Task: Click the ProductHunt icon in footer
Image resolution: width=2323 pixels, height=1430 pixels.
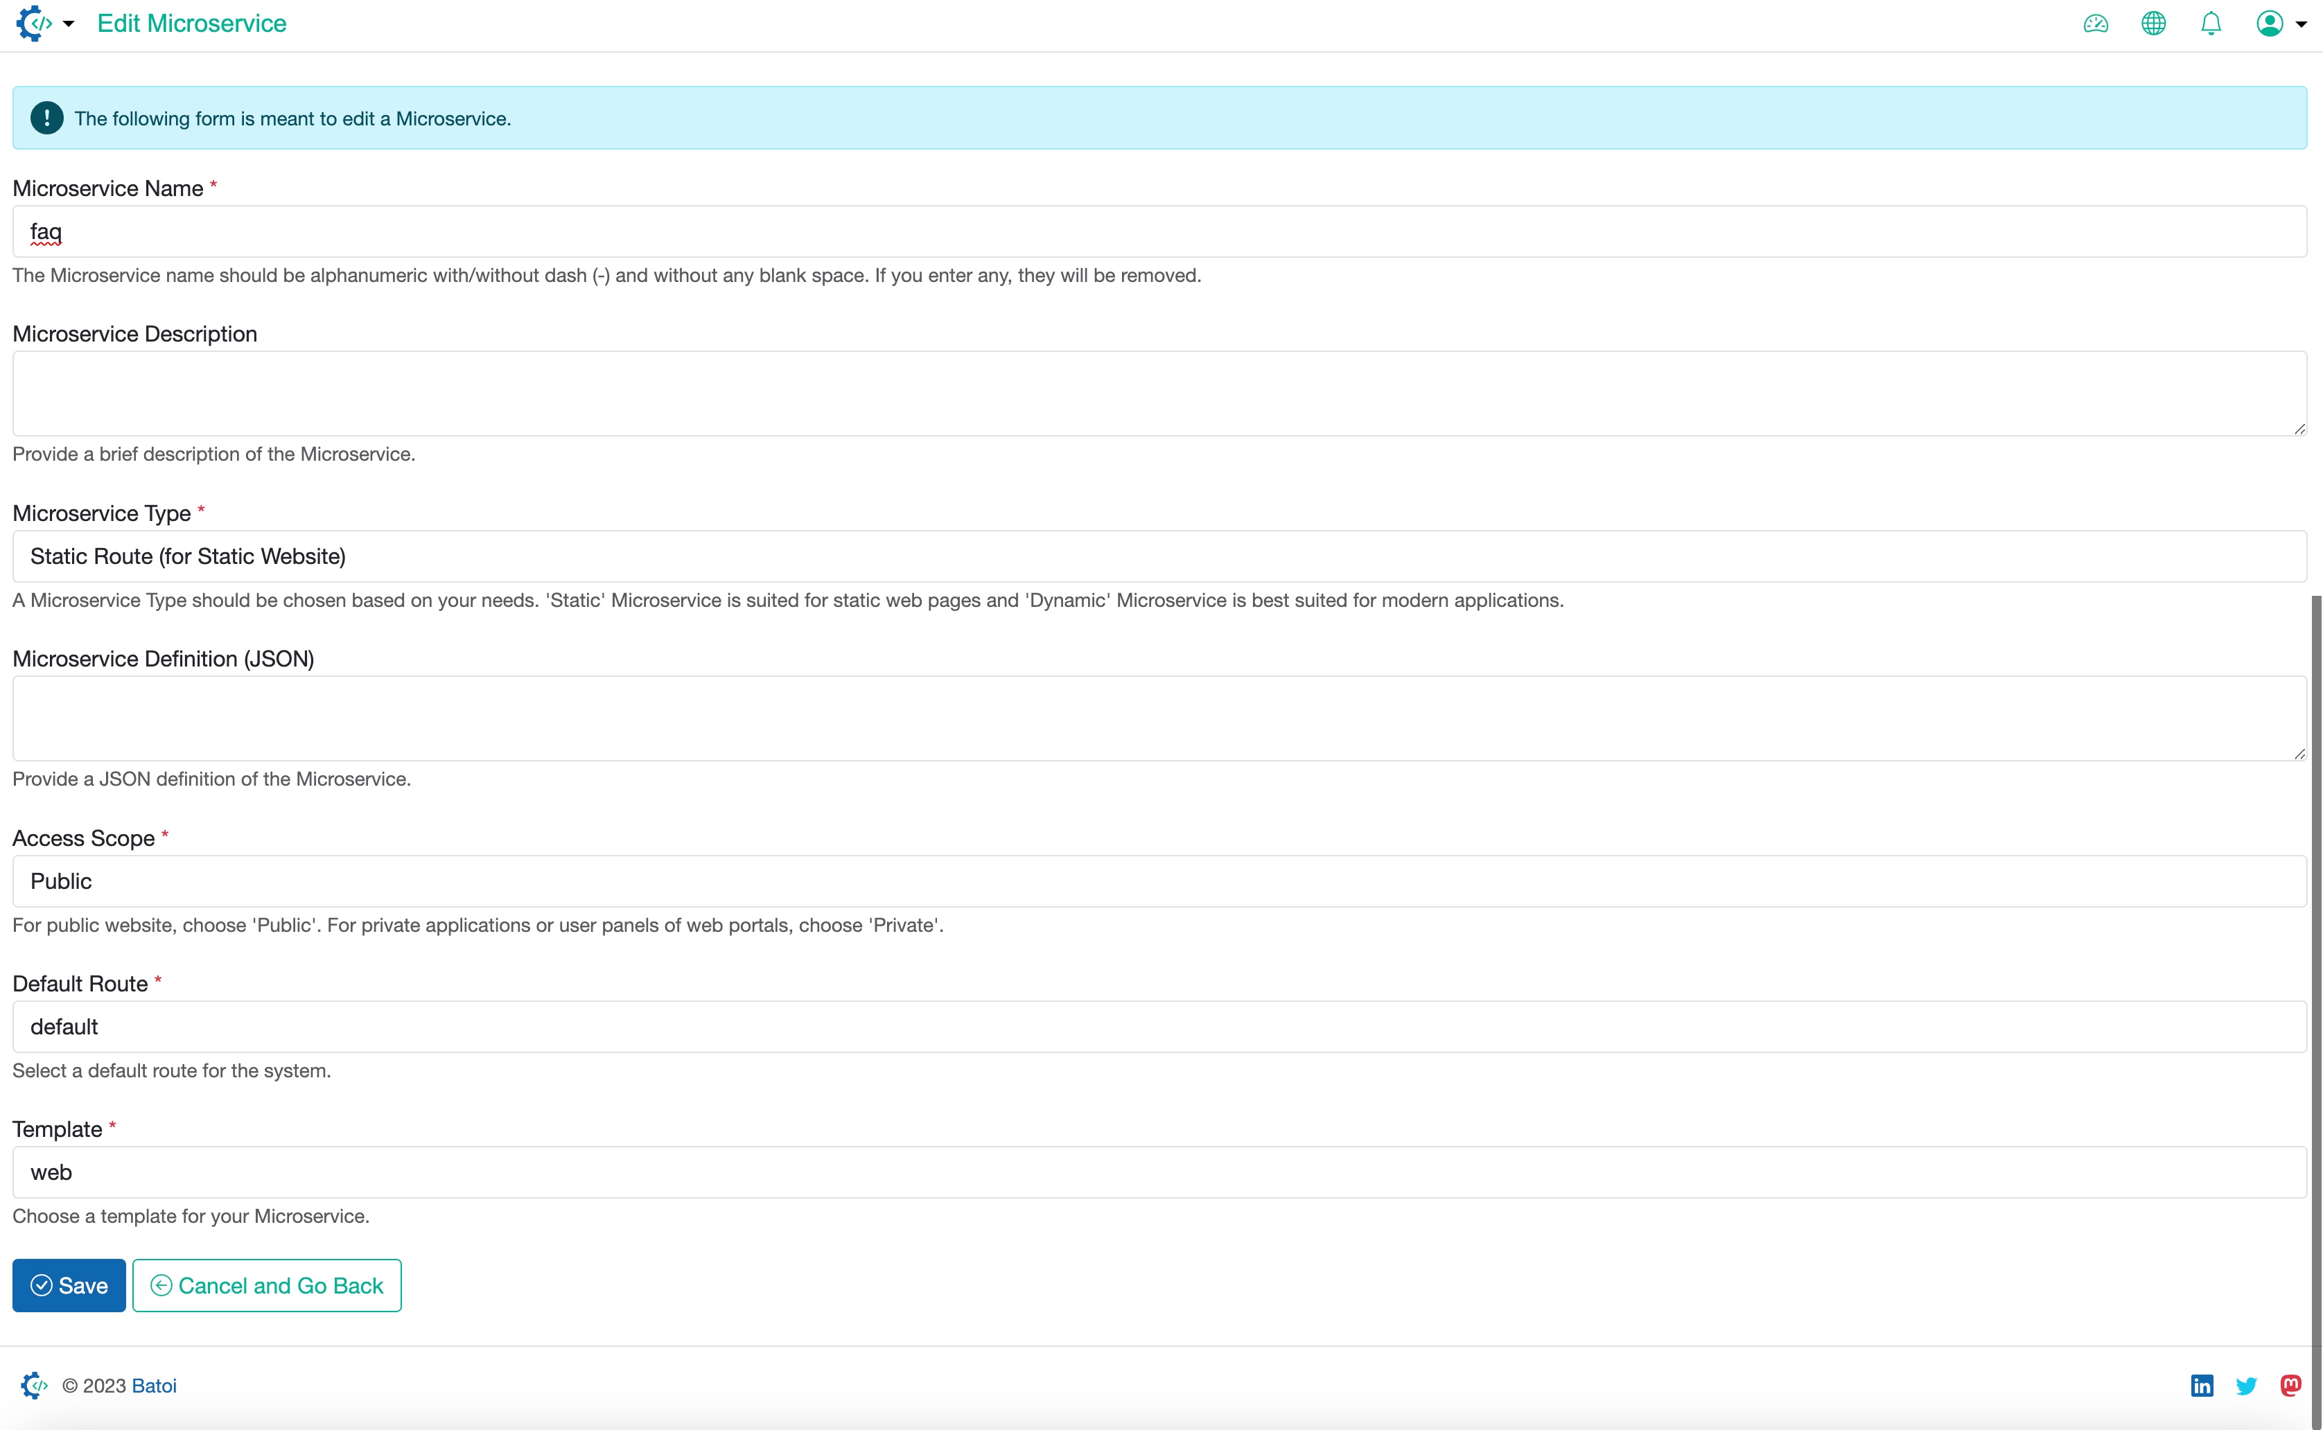Action: pos(2295,1385)
